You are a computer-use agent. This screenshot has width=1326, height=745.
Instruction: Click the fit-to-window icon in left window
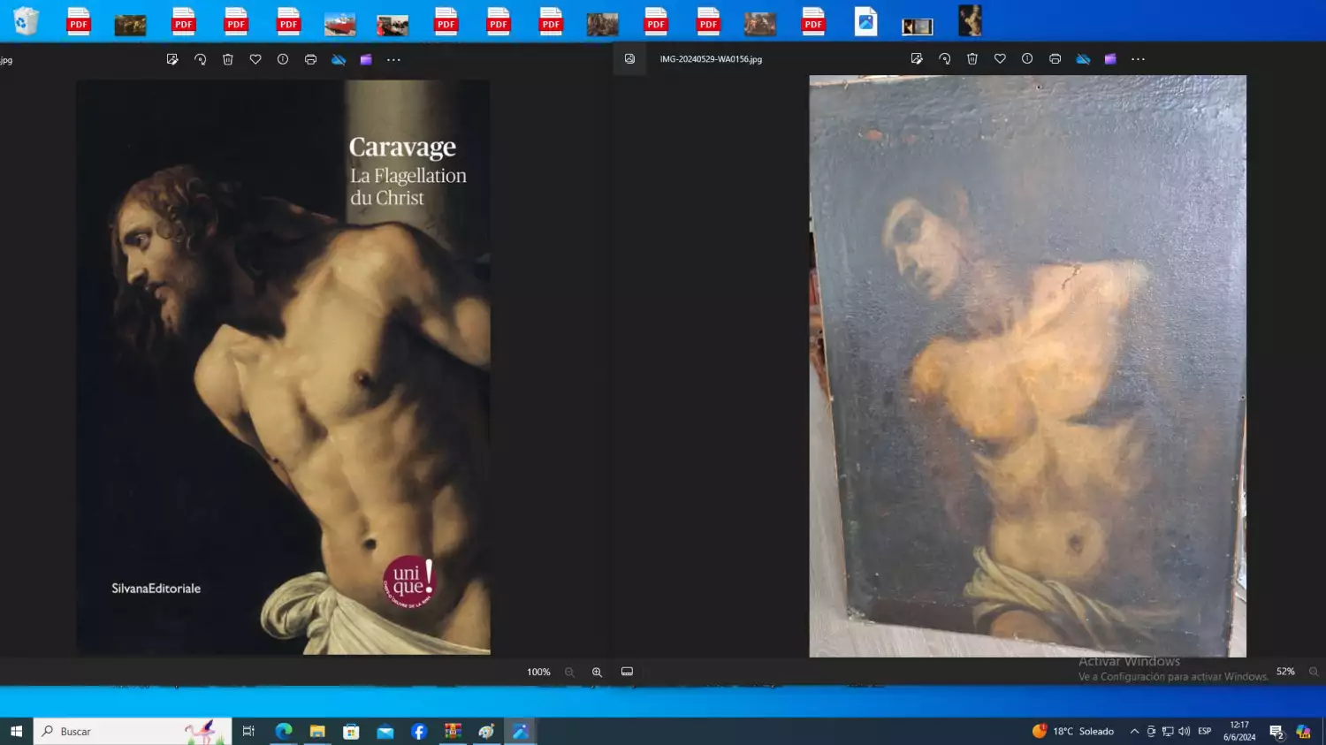pos(627,672)
